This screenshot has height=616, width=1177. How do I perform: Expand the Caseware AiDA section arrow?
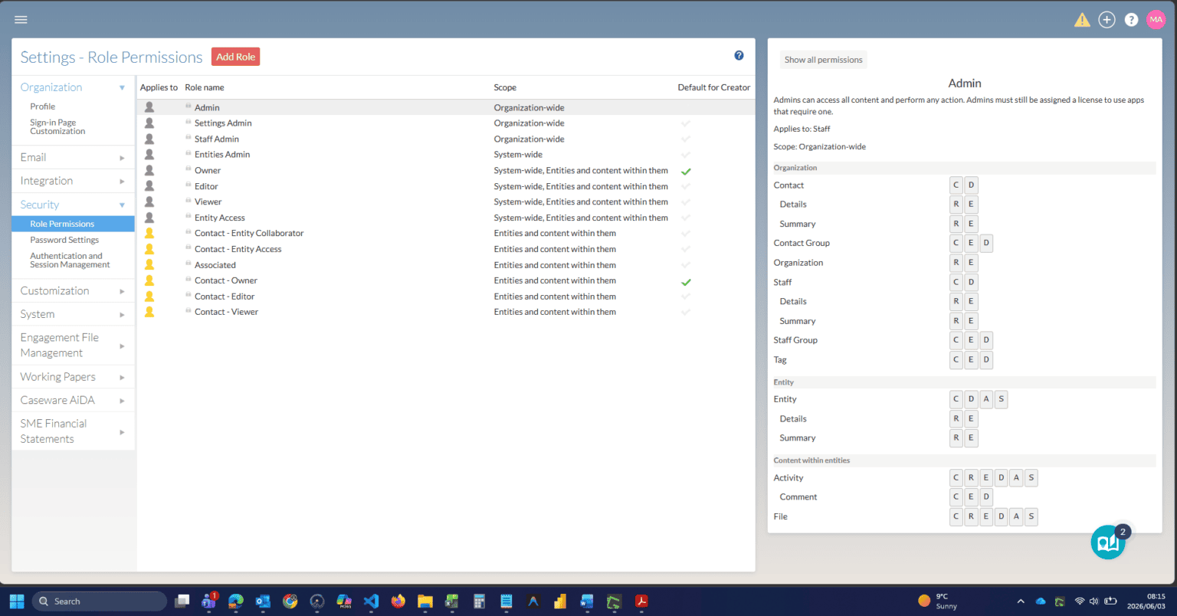tap(122, 401)
